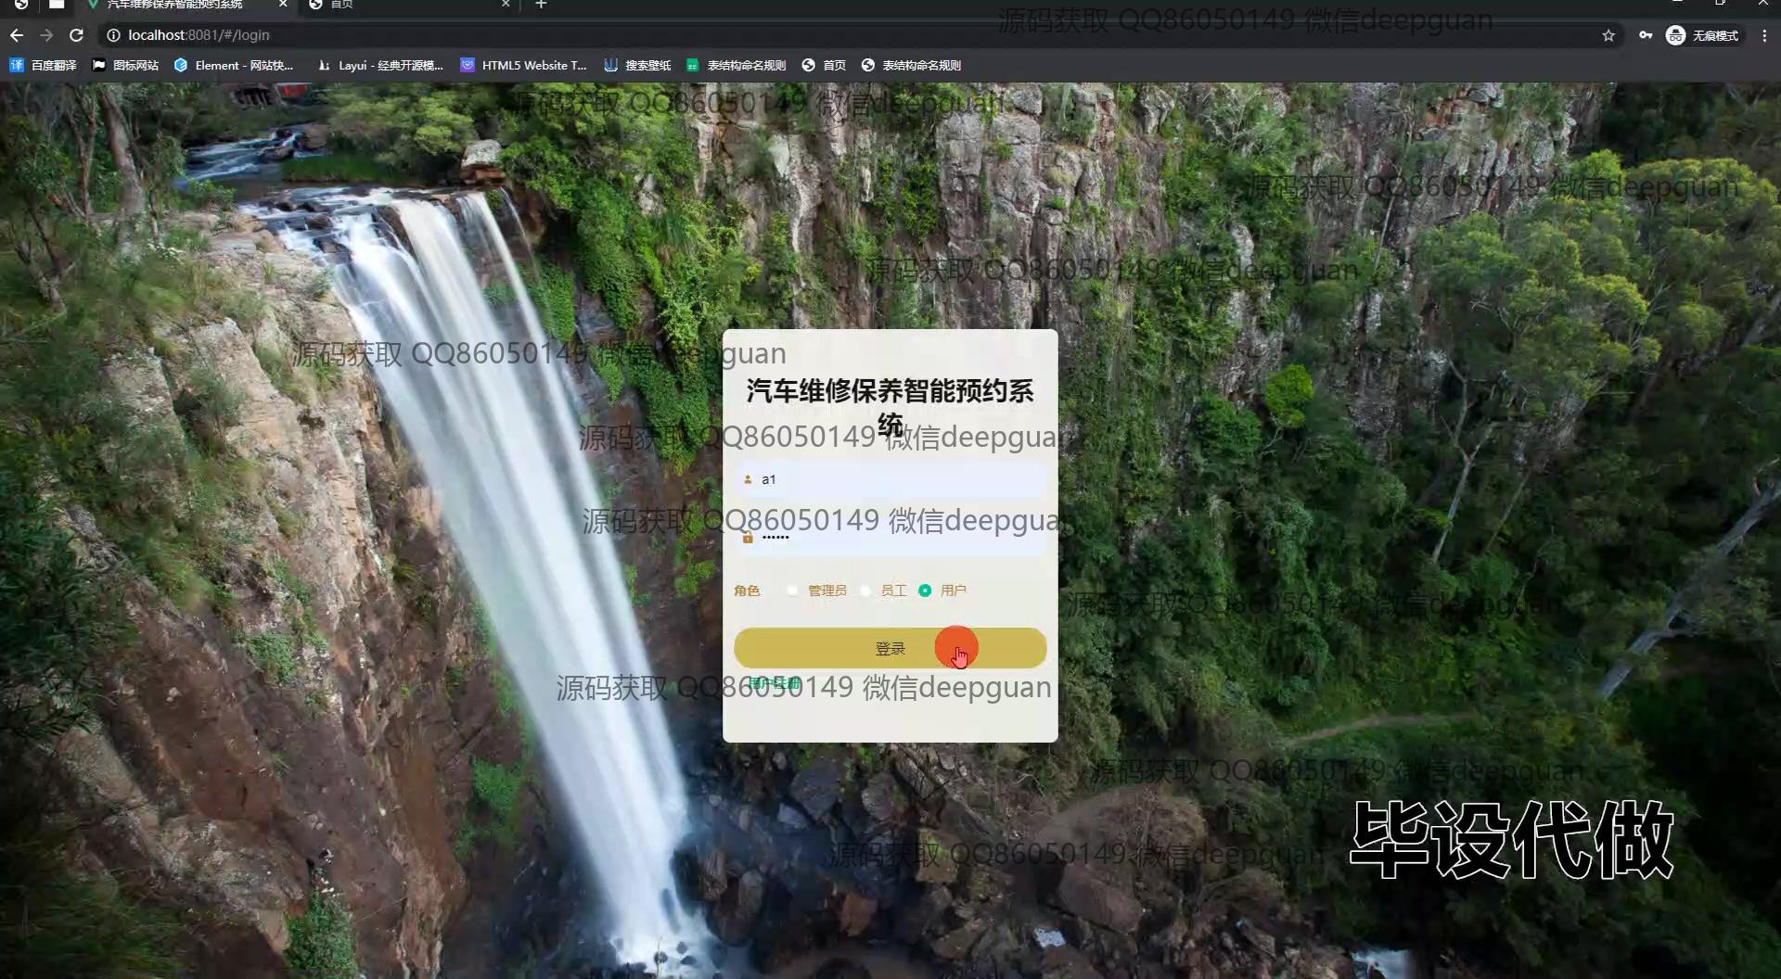Open the saved passwords key icon
This screenshot has height=979, width=1781.
pos(1646,35)
